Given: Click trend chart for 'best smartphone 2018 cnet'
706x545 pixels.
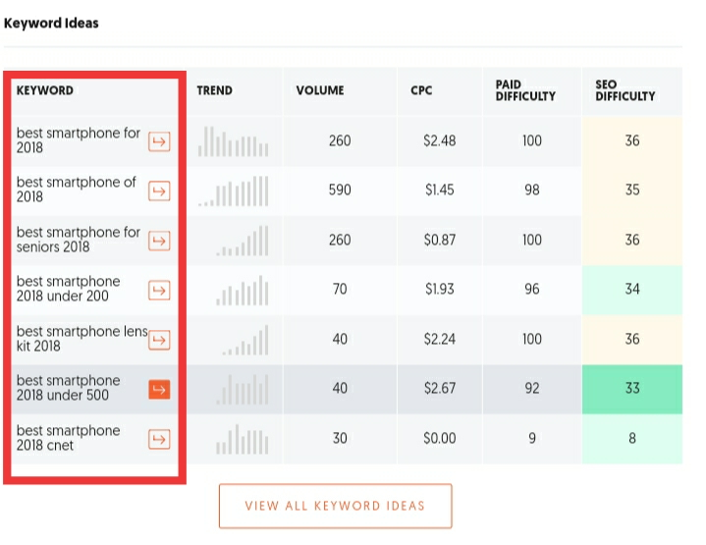Looking at the screenshot, I should (242, 439).
